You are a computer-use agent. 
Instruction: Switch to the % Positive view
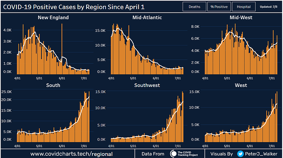point(219,7)
